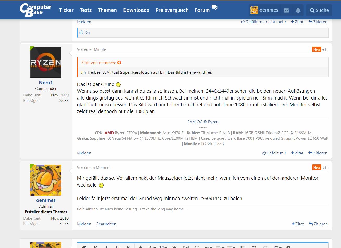Open the Suche search button
This screenshot has height=248, width=341.
pos(319,10)
